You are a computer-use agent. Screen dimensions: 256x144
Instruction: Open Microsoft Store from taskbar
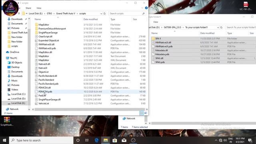click(x=115, y=140)
